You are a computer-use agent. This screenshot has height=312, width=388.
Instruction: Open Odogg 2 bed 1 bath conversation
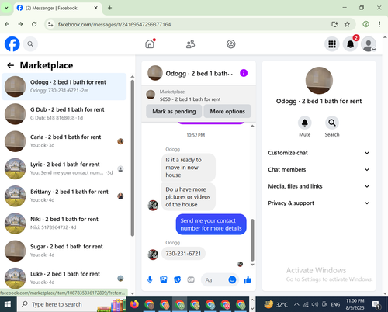(x=64, y=86)
